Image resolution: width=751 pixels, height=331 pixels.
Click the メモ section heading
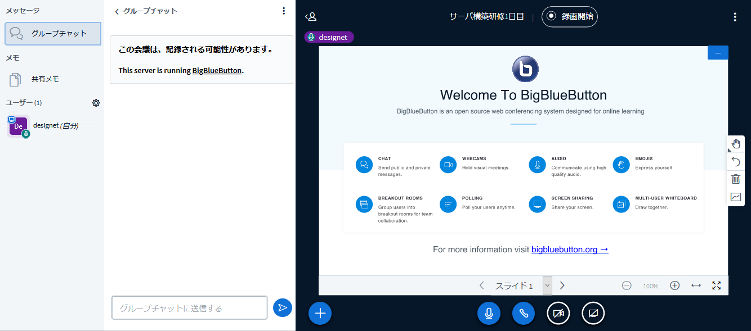(13, 57)
